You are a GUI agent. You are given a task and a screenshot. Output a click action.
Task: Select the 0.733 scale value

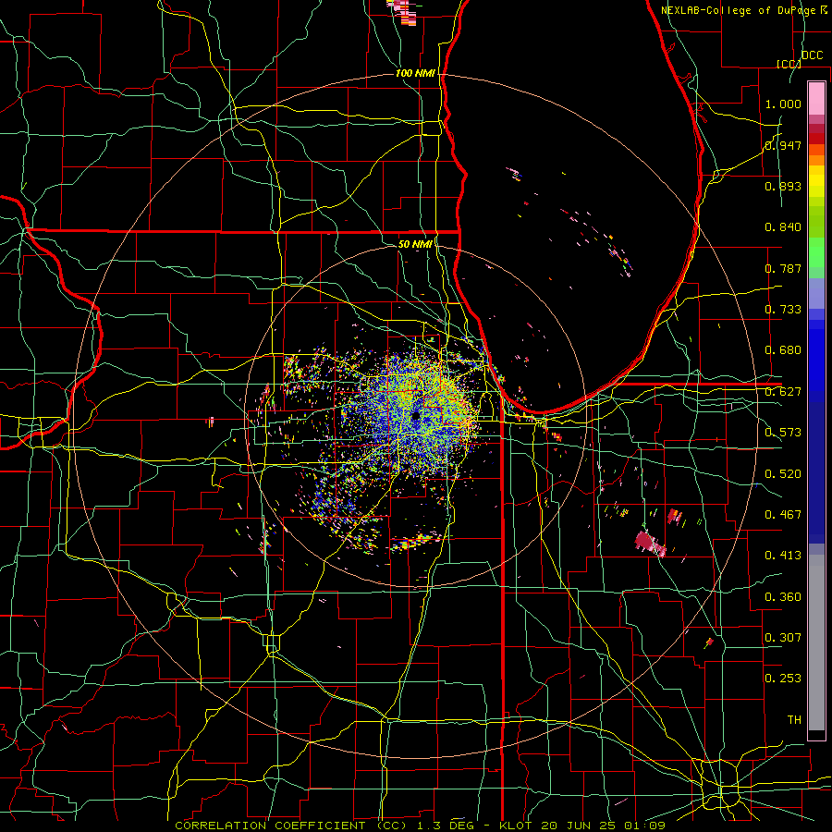point(783,310)
